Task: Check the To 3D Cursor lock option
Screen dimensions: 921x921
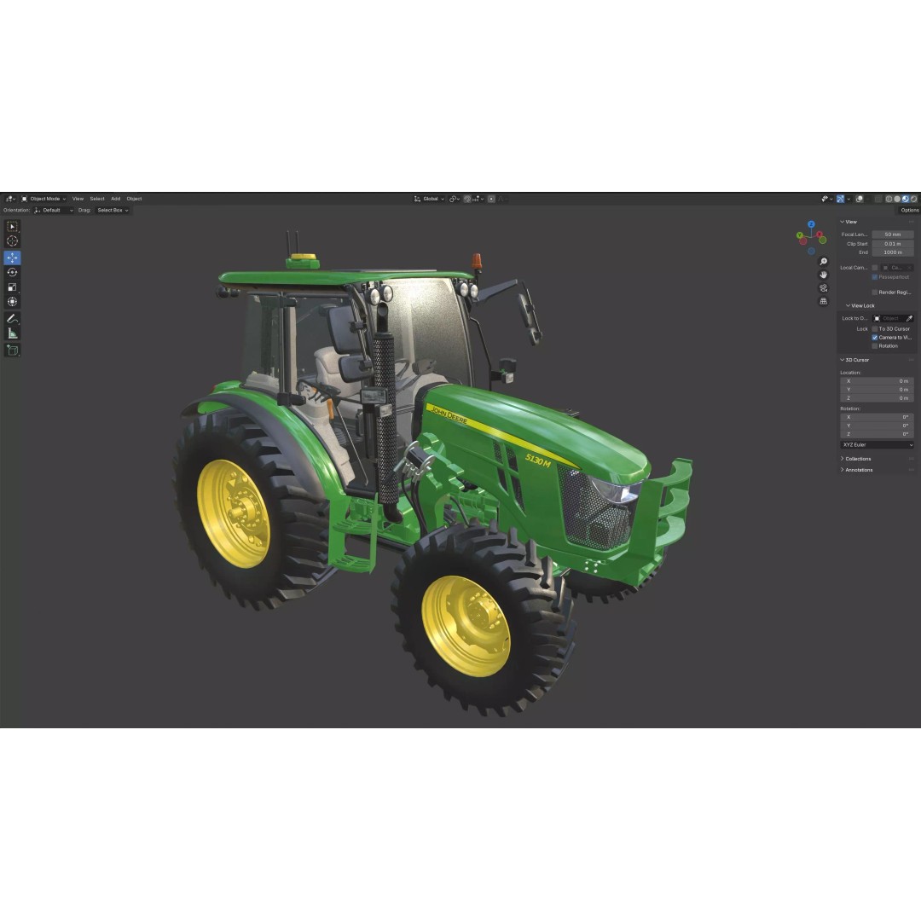Action: pos(876,328)
